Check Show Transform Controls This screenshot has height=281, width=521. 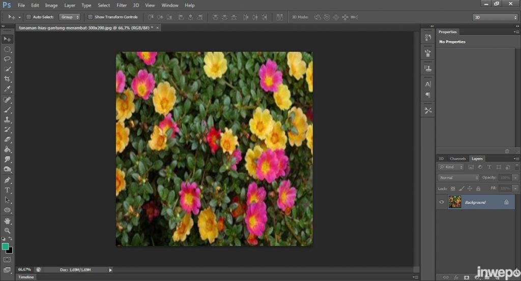click(90, 17)
